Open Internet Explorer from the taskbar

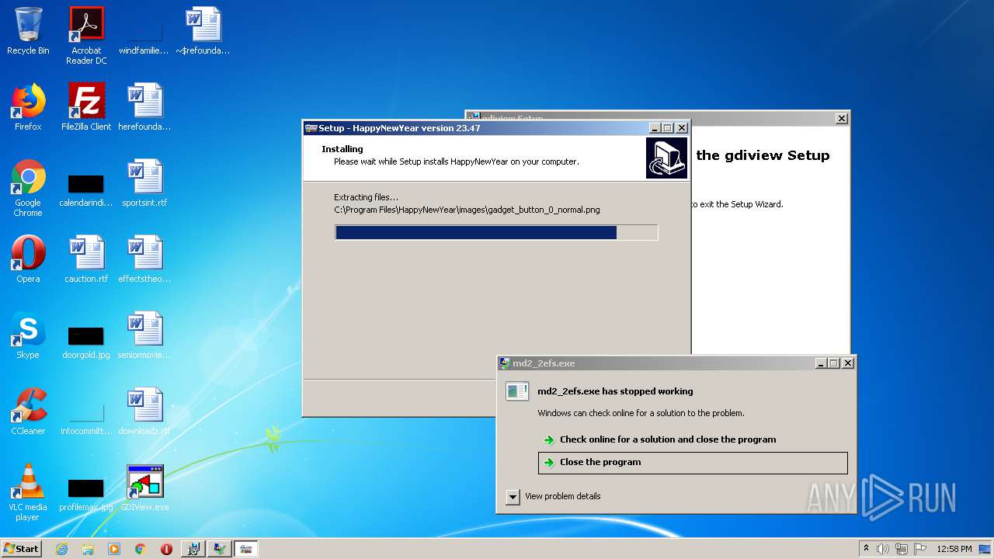tap(61, 549)
